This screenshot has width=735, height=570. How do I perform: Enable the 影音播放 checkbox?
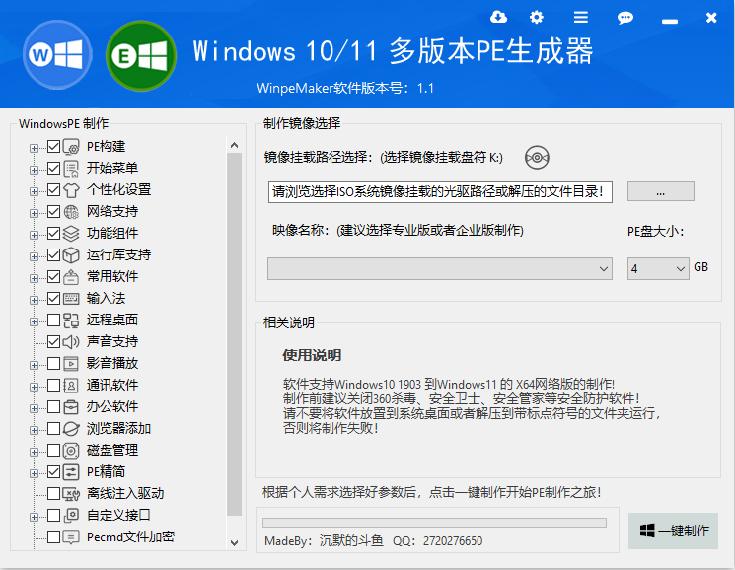click(x=54, y=364)
